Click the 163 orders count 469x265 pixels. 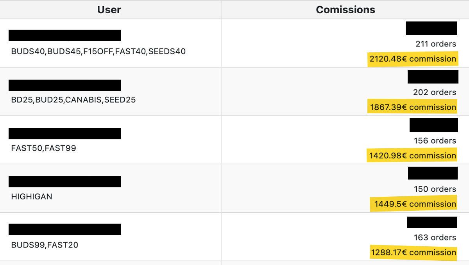435,237
